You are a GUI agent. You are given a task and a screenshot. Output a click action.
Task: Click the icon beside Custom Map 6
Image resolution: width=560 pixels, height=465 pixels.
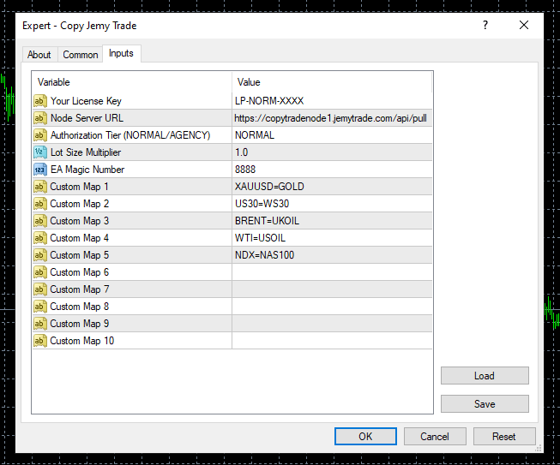[40, 272]
